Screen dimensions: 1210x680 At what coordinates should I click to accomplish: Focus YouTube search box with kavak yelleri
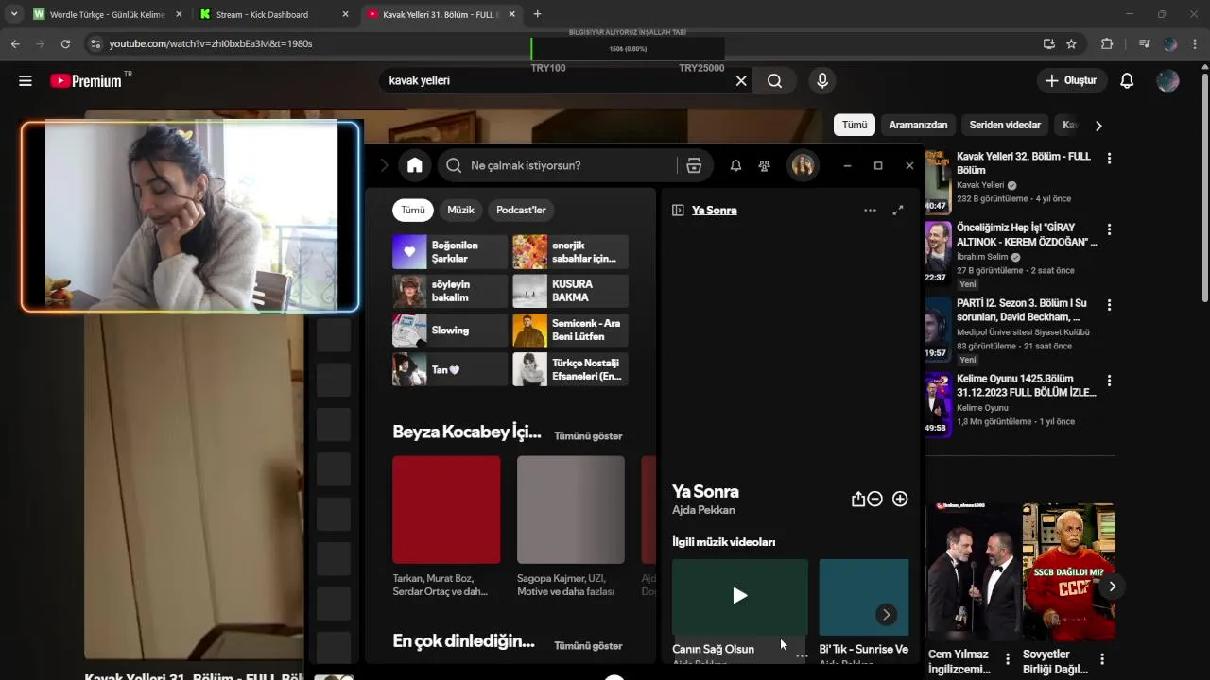pos(558,81)
